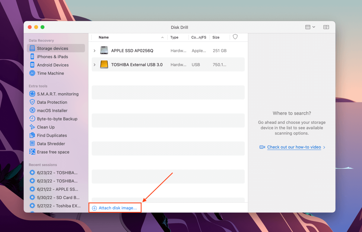The width and height of the screenshot is (362, 232).
Task: Click the TOSHIBA External USB 3.0 drive icon
Action: [104, 64]
